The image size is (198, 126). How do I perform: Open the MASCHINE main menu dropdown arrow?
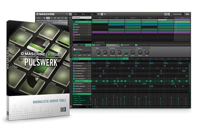[67, 14]
